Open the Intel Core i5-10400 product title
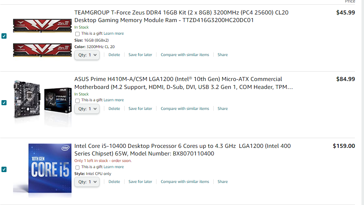This screenshot has height=205, width=364. pyautogui.click(x=183, y=150)
